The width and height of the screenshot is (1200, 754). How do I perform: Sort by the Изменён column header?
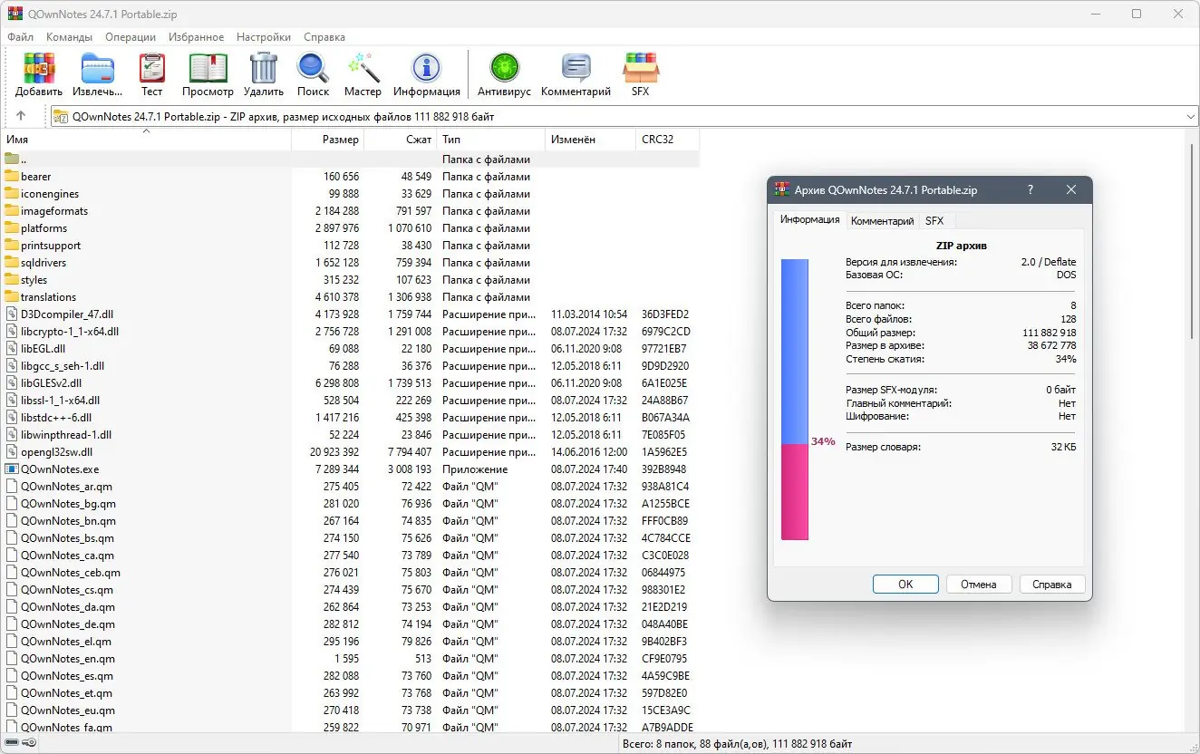pos(590,140)
